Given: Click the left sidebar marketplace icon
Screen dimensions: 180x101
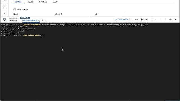Looking at the screenshot, I should pyautogui.click(x=4, y=1).
